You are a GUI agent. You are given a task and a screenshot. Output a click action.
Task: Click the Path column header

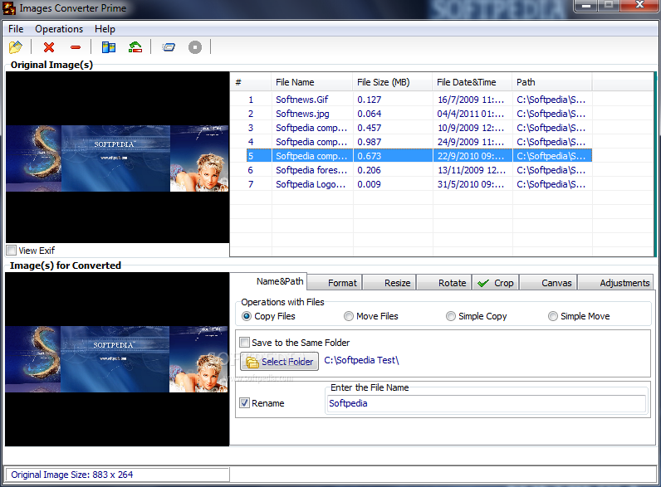(x=552, y=82)
